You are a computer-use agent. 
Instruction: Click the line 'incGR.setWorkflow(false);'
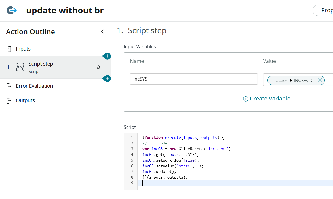pyautogui.click(x=170, y=160)
